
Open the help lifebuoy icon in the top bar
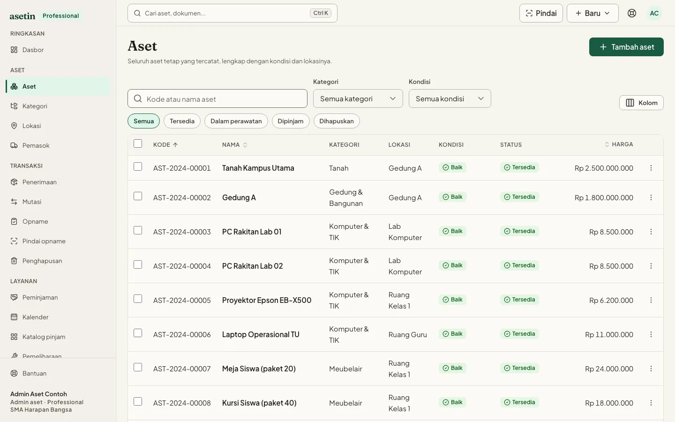click(x=632, y=13)
